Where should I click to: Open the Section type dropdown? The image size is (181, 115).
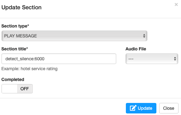click(x=74, y=36)
